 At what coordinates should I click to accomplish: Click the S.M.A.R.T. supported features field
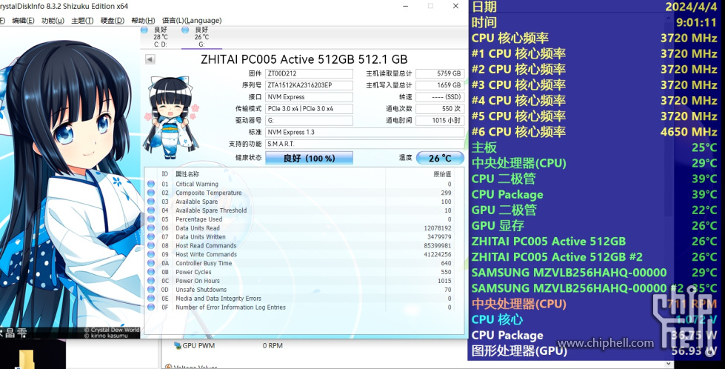click(x=365, y=144)
